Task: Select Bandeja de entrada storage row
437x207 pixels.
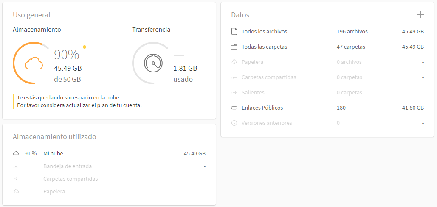Action: (109, 166)
